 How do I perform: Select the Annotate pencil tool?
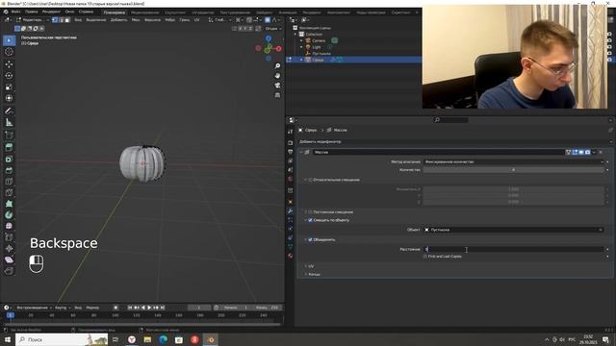point(9,111)
